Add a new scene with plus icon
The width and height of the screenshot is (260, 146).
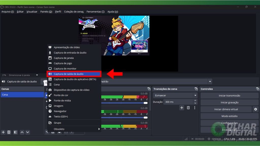[3, 132]
